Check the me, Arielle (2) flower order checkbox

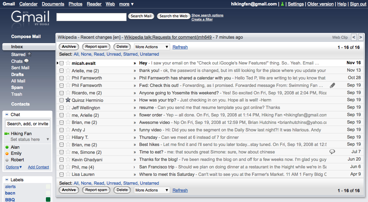62,115
